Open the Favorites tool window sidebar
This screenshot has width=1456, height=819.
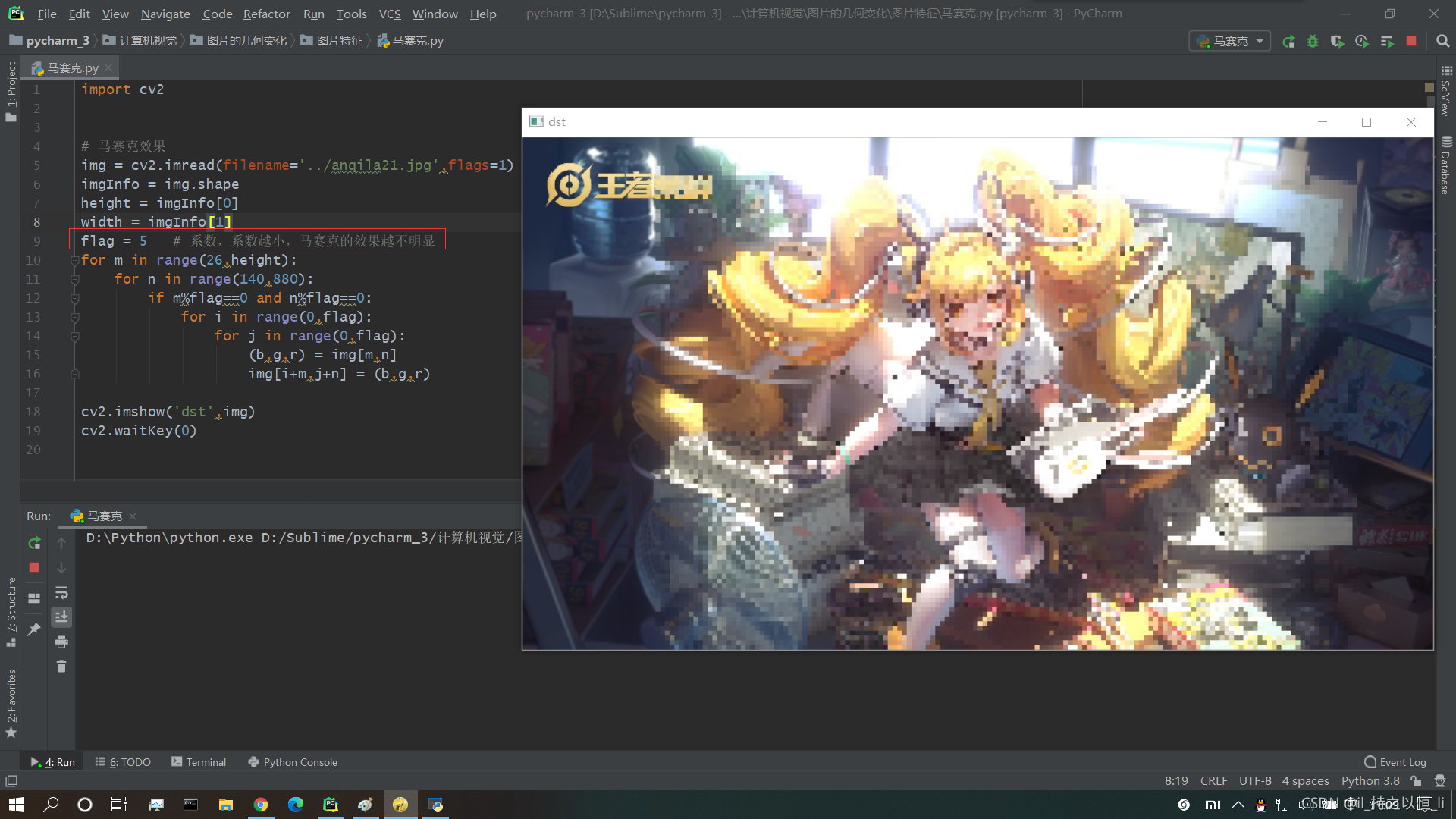(x=11, y=703)
